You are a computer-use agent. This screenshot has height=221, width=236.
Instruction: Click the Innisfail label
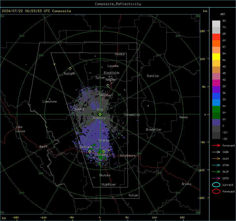click(x=106, y=95)
